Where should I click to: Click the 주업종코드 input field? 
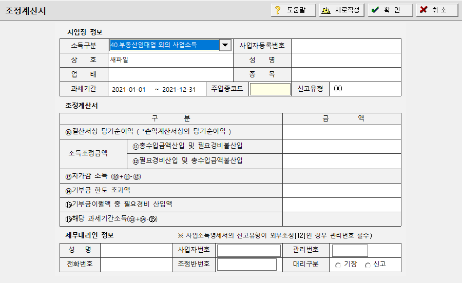point(270,89)
